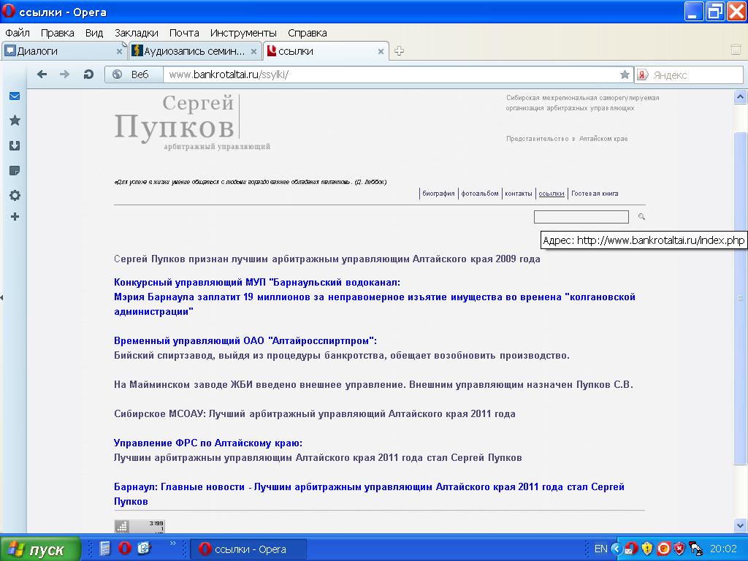Reload the current page
This screenshot has width=748, height=561.
pos(88,75)
